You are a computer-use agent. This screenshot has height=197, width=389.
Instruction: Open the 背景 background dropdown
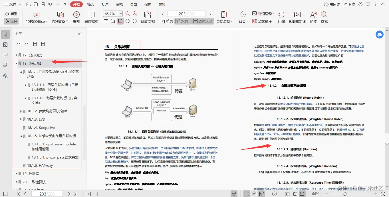coord(242,17)
